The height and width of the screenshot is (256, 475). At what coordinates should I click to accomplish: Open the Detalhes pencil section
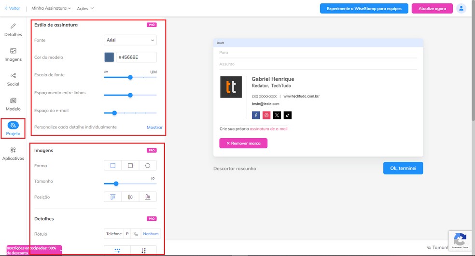(x=13, y=30)
